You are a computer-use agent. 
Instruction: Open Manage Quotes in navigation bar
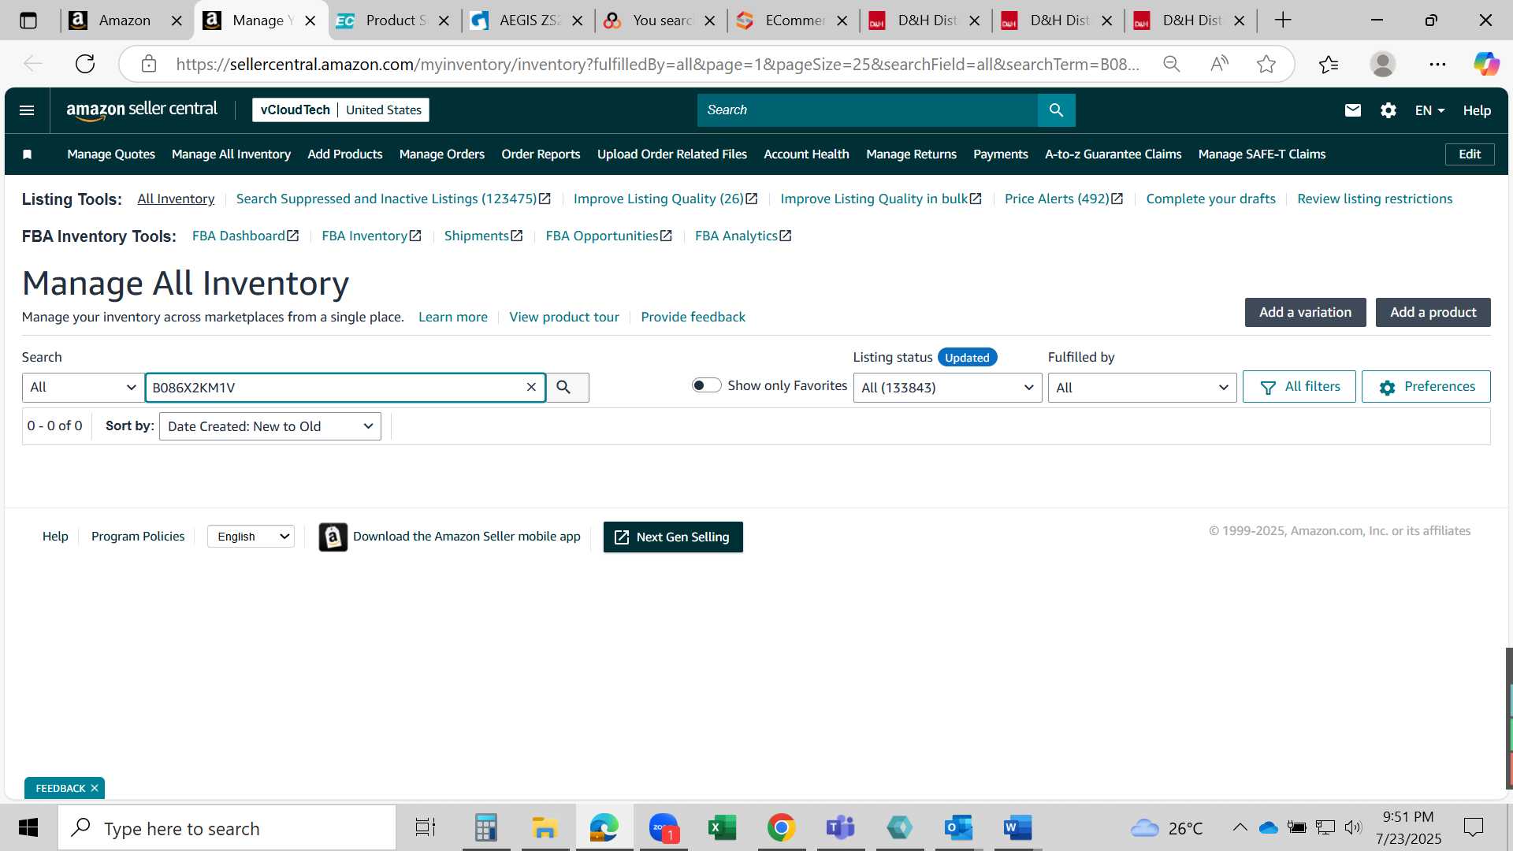[x=111, y=154]
